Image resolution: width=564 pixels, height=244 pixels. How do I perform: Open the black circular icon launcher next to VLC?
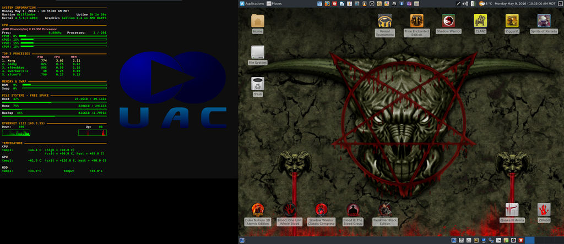372,4
